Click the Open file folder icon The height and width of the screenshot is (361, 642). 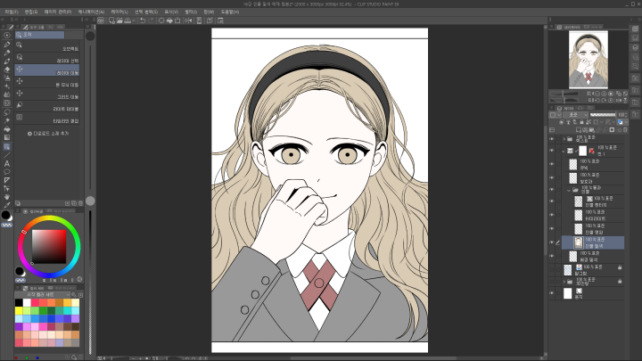(119, 21)
